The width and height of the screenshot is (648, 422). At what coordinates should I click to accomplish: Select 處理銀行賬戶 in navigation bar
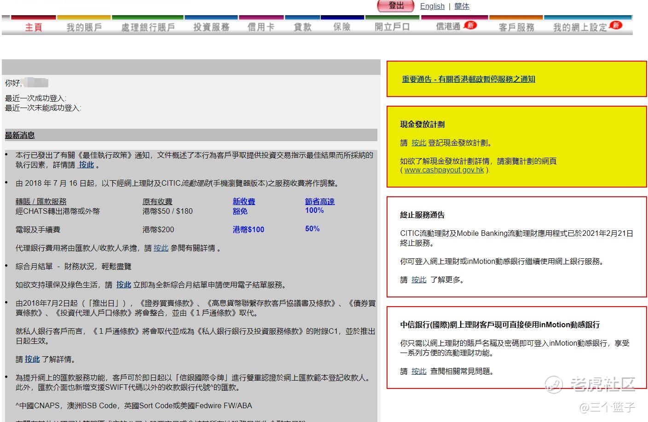pos(148,27)
